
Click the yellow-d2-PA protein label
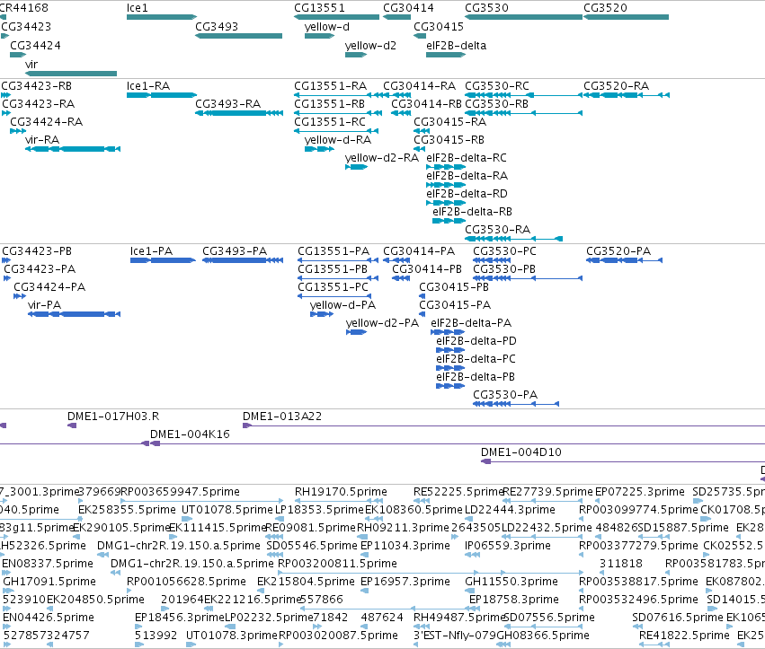(x=383, y=323)
